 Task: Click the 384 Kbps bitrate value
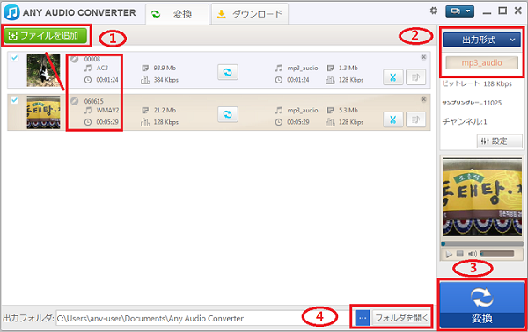166,80
